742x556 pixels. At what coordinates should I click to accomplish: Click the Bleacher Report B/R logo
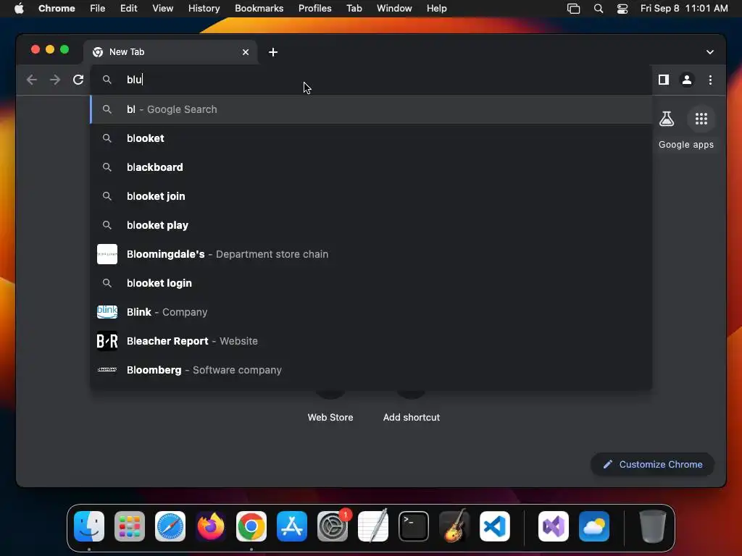[x=107, y=341]
